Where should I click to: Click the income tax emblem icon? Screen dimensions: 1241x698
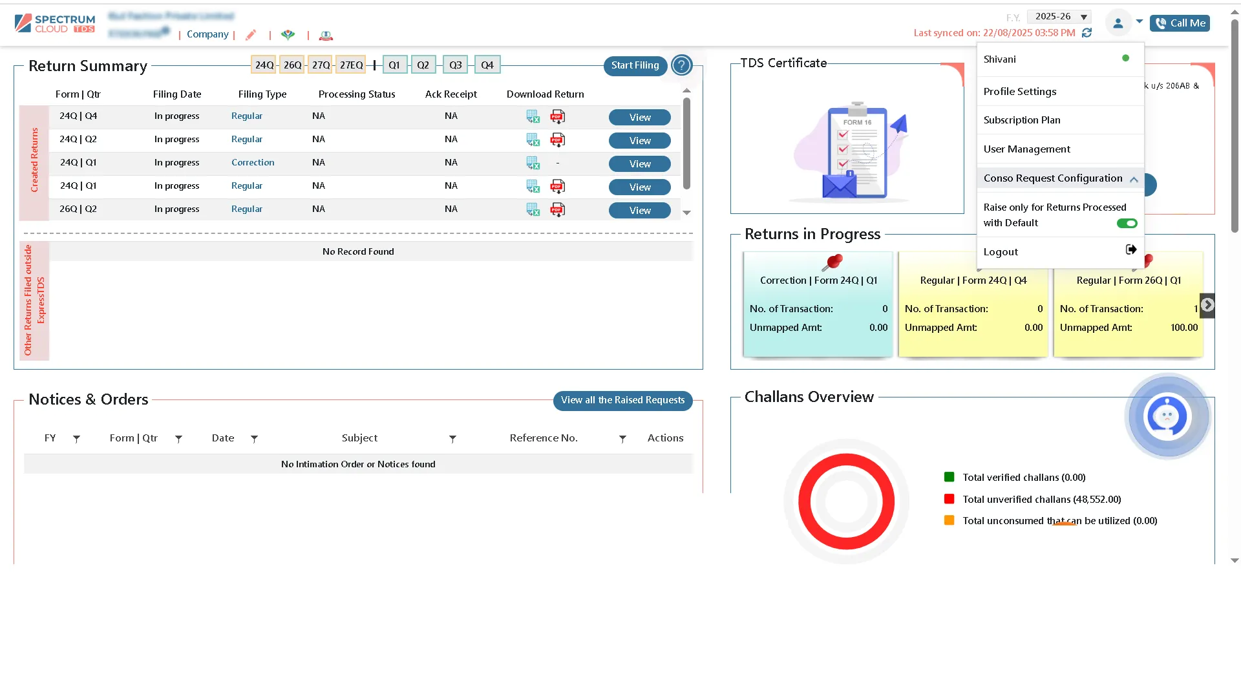(x=326, y=36)
